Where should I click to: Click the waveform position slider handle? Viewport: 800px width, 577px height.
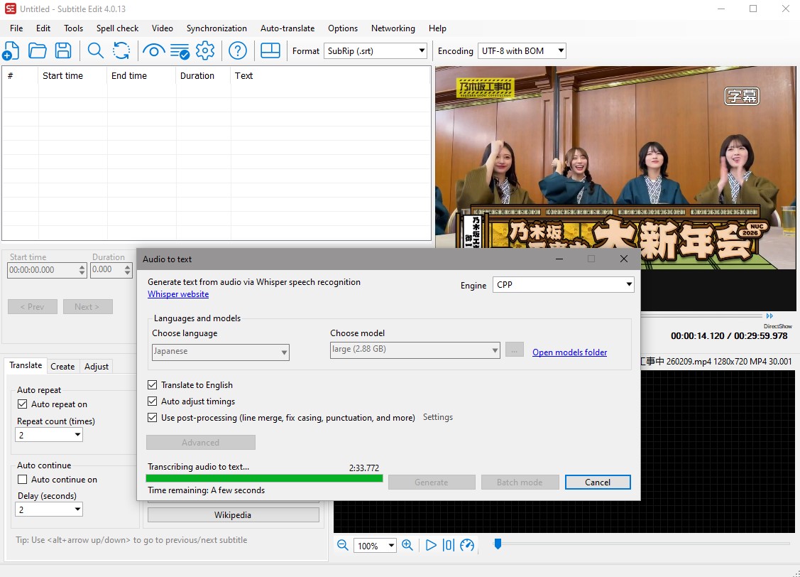498,544
